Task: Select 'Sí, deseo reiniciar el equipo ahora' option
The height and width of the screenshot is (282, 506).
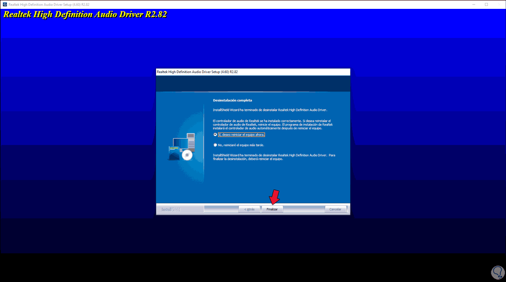Action: click(215, 134)
